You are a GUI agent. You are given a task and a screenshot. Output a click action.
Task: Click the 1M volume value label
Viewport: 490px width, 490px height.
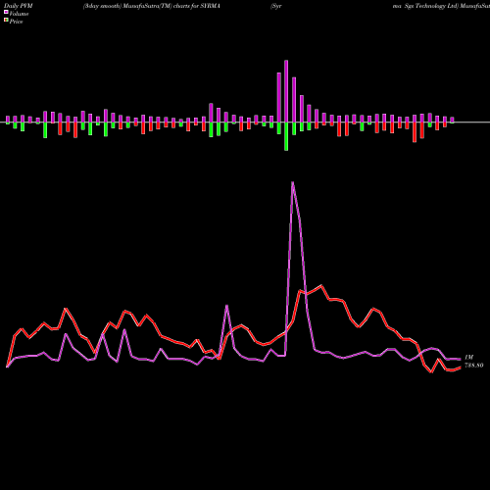click(468, 358)
